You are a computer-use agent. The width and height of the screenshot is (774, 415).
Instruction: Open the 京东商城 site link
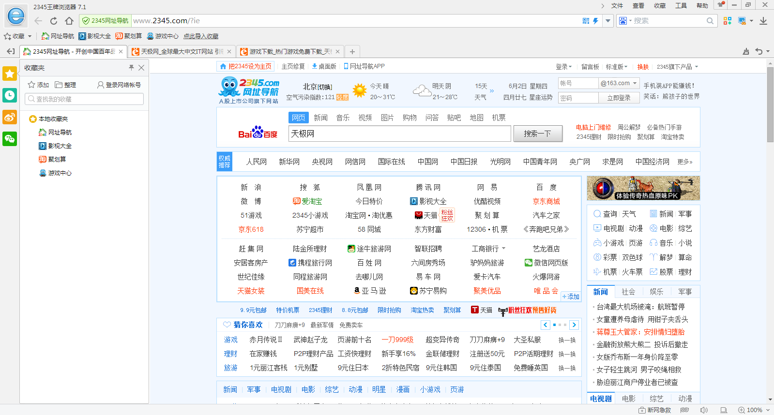pyautogui.click(x=546, y=201)
